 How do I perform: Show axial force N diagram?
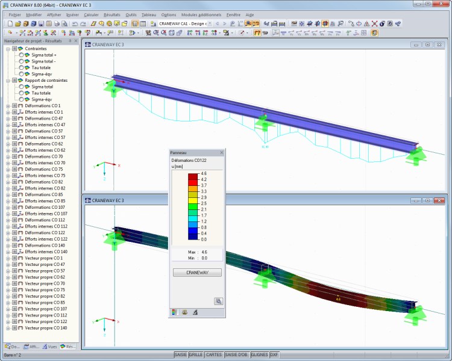click(283, 33)
